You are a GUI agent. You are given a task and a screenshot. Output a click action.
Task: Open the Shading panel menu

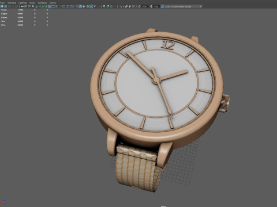pos(12,3)
